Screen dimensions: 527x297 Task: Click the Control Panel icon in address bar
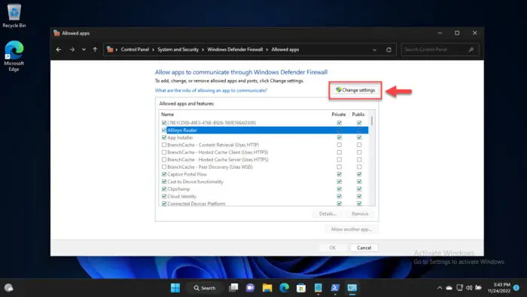pyautogui.click(x=110, y=50)
